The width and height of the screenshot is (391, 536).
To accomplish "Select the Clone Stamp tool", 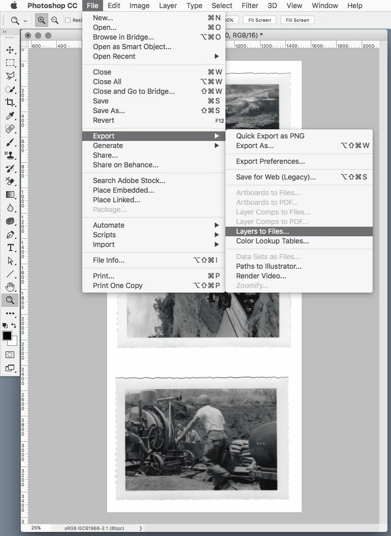I will [10, 155].
